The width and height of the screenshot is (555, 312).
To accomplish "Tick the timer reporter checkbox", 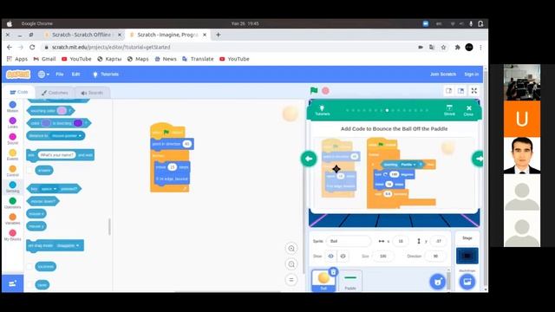I will tap(29, 284).
